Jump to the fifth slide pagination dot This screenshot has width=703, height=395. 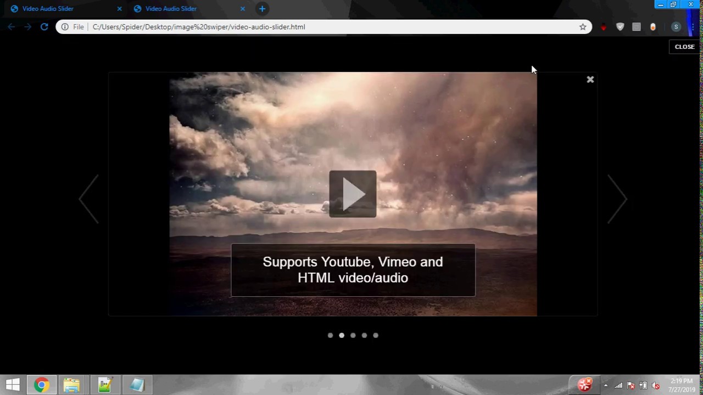click(x=376, y=335)
